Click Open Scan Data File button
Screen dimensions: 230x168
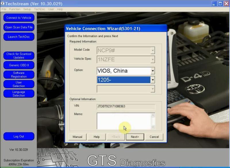click(x=19, y=27)
